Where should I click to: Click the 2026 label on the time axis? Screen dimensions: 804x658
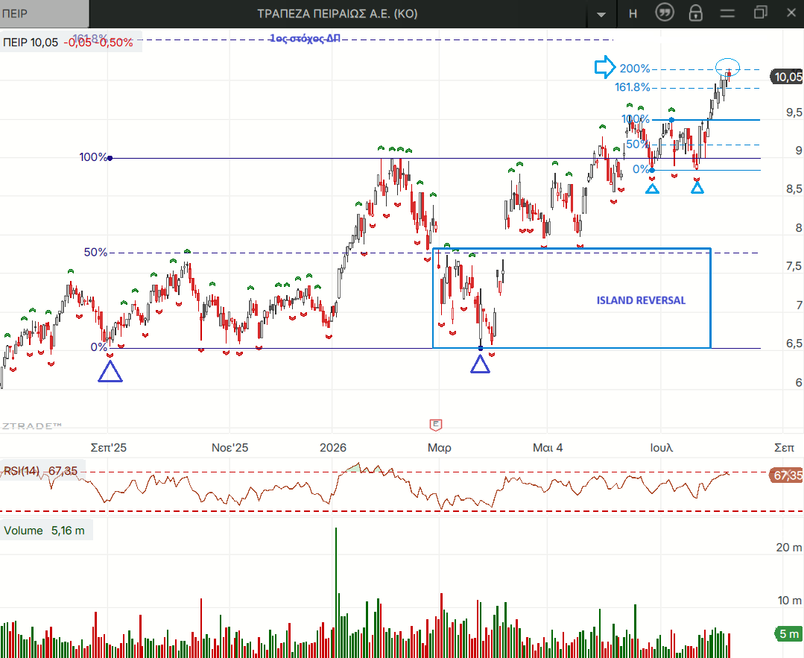click(x=333, y=448)
